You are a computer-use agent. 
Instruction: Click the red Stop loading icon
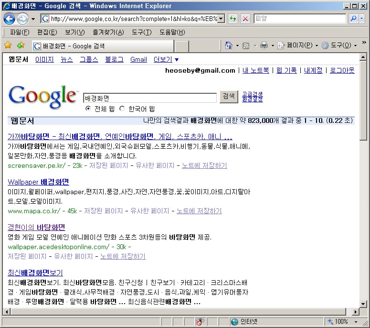245,19
